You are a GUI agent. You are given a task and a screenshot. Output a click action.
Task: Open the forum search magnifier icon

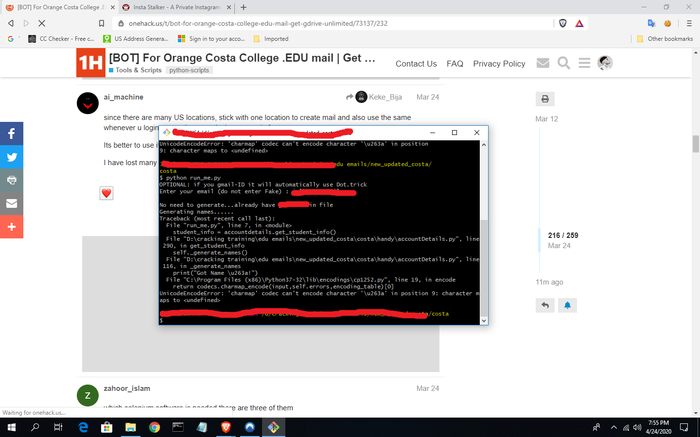point(563,63)
